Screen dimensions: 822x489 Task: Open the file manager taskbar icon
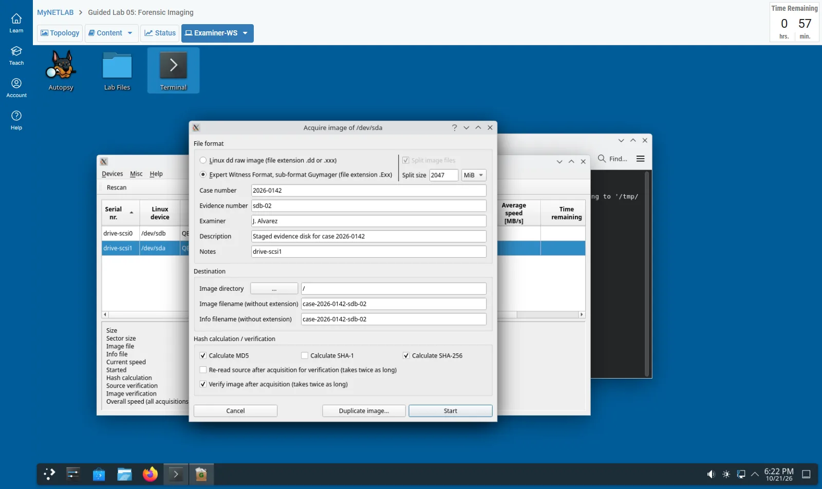[x=124, y=474]
